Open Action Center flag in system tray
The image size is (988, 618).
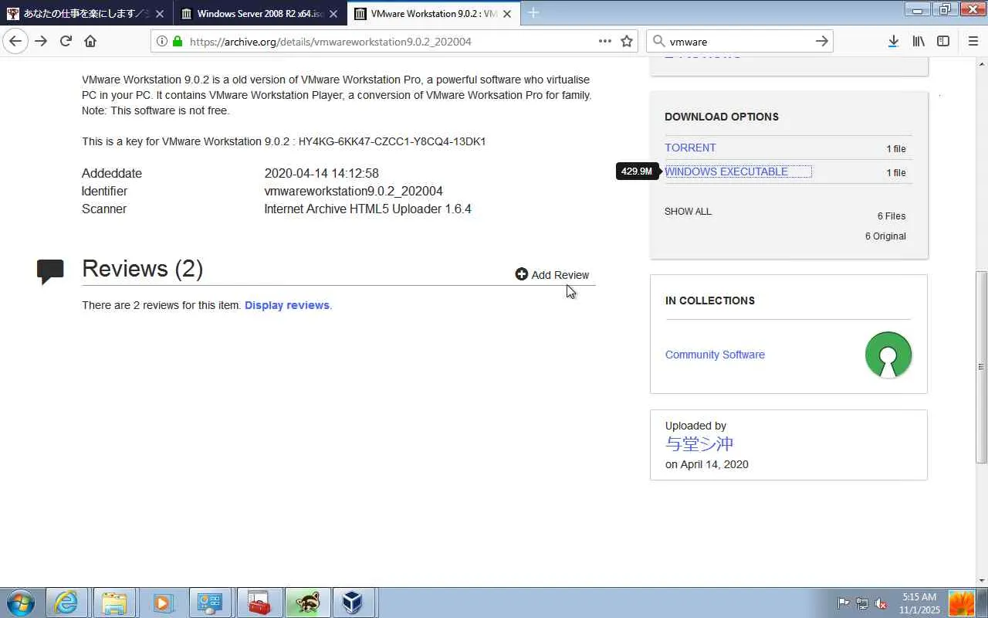point(844,603)
